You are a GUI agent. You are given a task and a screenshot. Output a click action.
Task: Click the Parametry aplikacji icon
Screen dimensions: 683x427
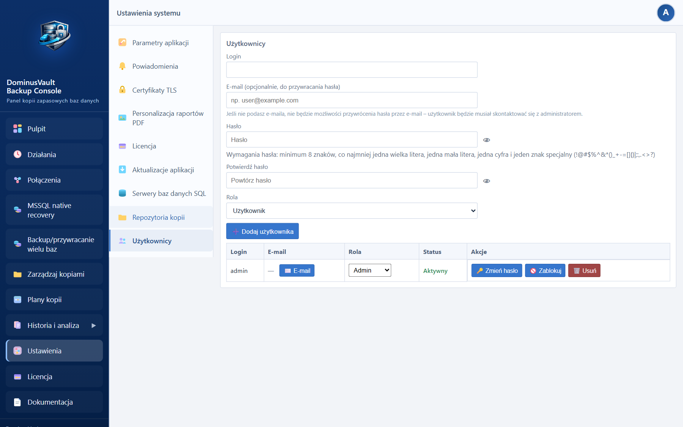[122, 43]
